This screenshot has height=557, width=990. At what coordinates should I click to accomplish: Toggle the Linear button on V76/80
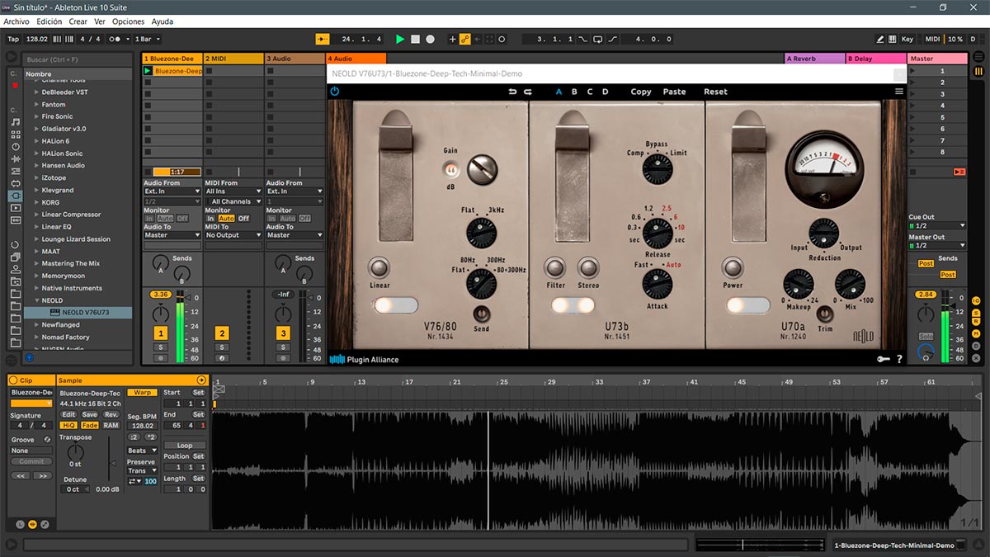379,267
